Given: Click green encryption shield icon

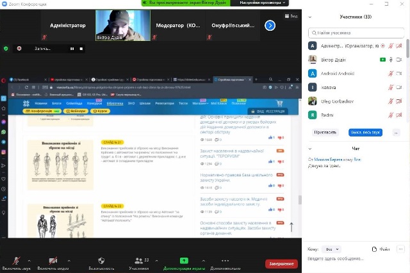Looking at the screenshot, I should coord(6,49).
